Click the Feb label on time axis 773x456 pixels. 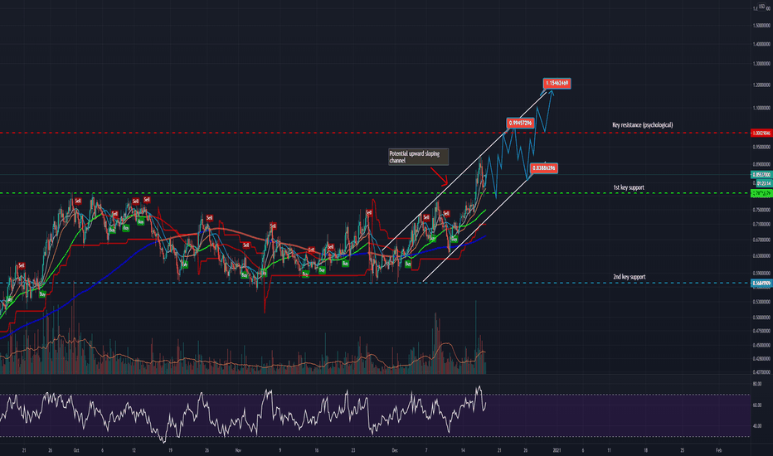click(719, 450)
